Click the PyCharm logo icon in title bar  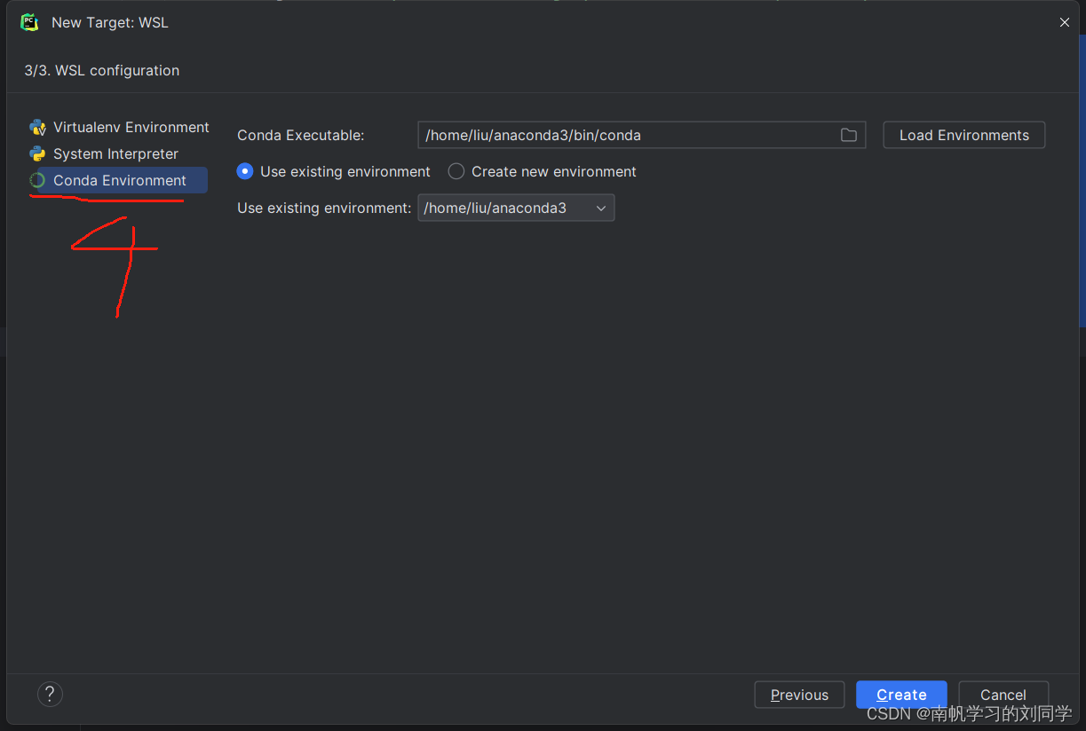[x=30, y=22]
